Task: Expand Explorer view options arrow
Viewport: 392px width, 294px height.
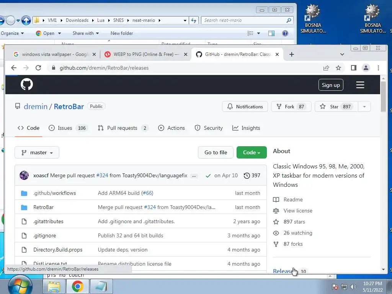Action: click(258, 33)
